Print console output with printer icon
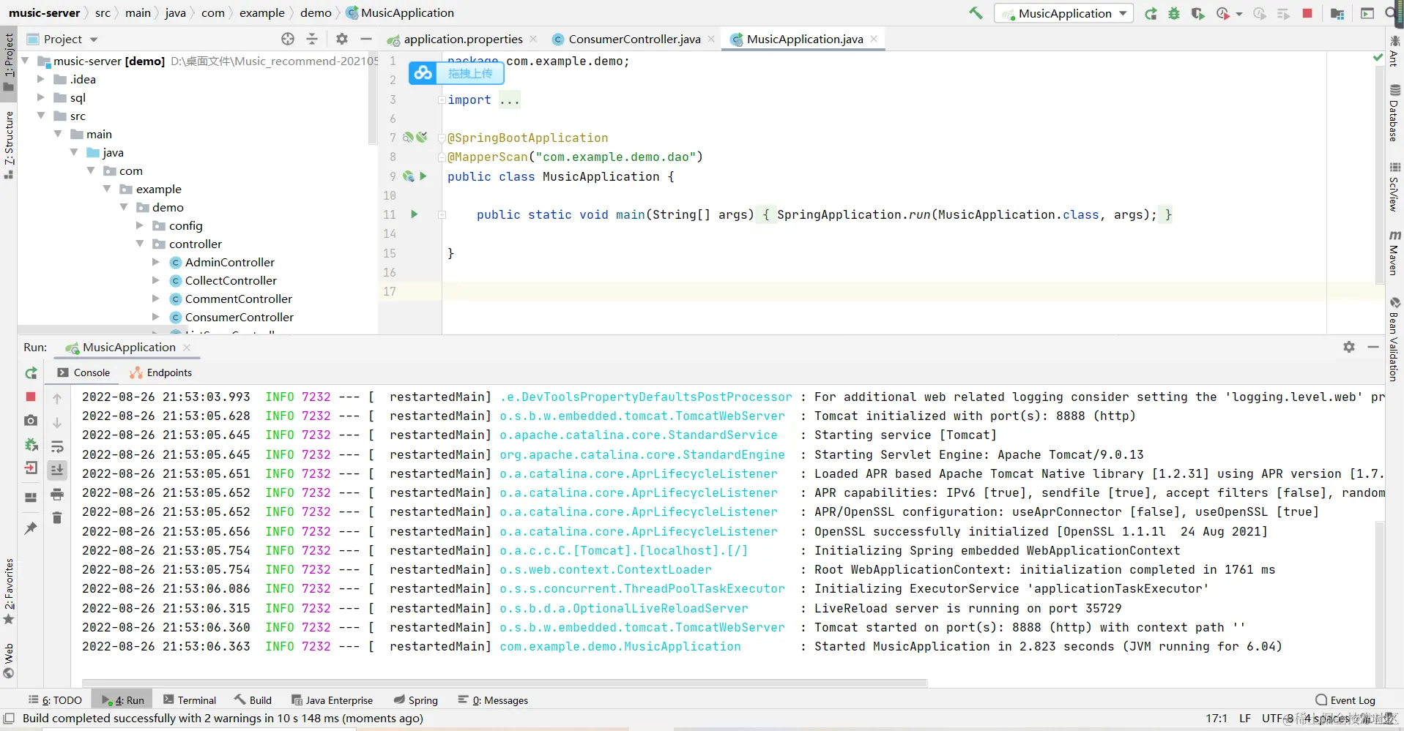This screenshot has height=731, width=1404. tap(57, 495)
